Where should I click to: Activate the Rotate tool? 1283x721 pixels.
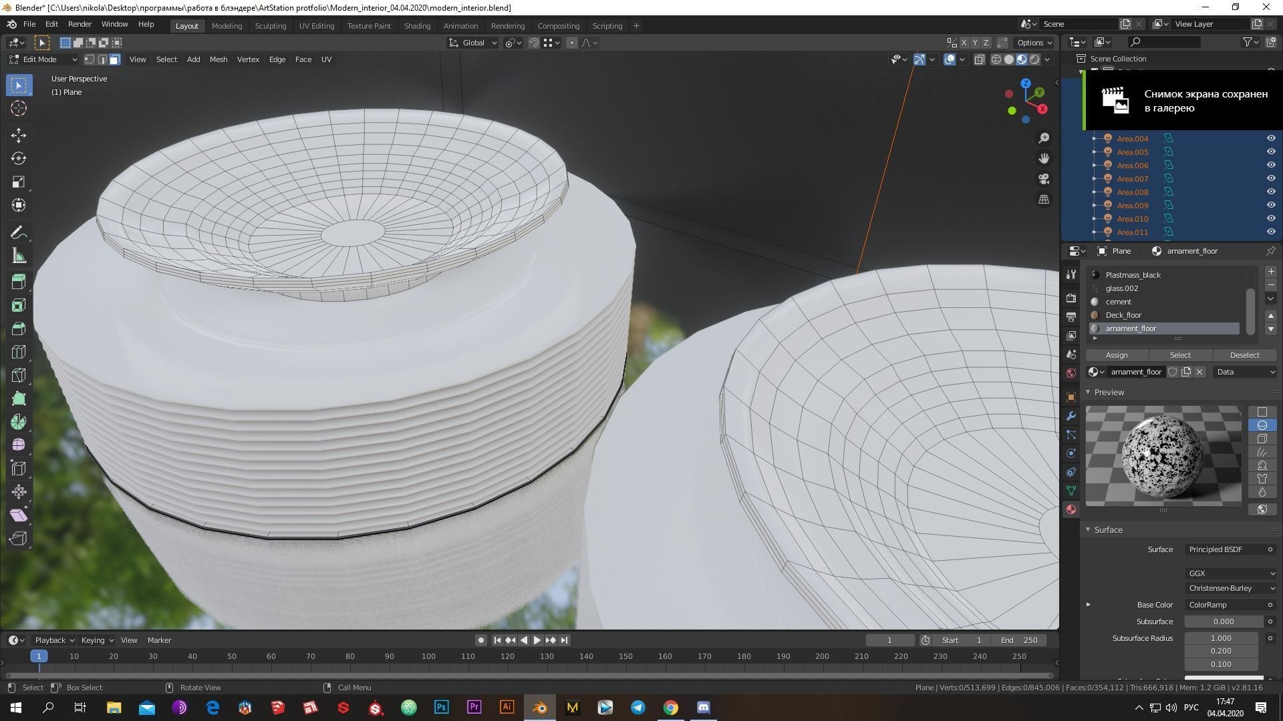coord(19,158)
